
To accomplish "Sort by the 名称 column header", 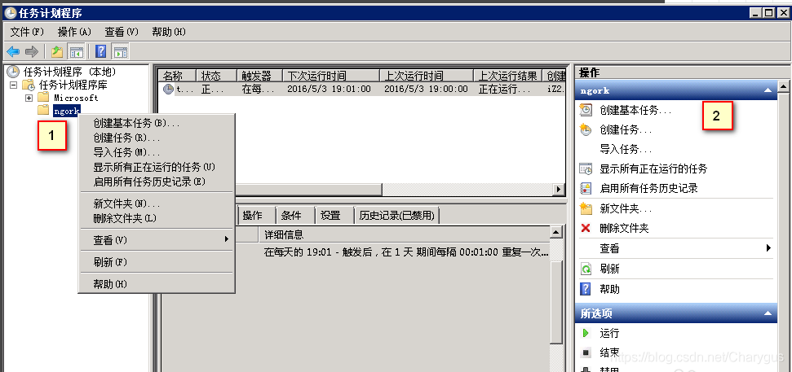I will (177, 76).
